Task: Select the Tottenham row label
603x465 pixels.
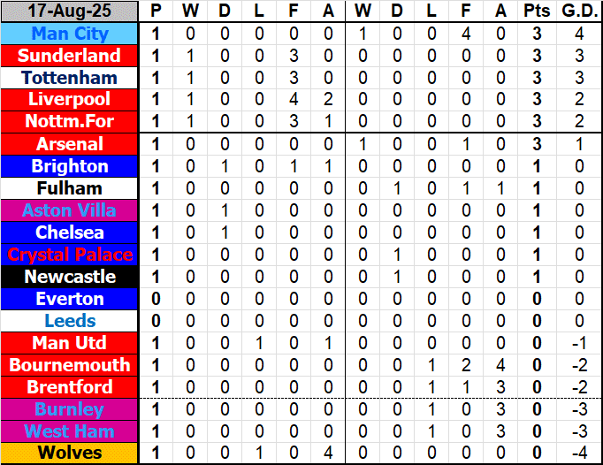Action: tap(70, 78)
